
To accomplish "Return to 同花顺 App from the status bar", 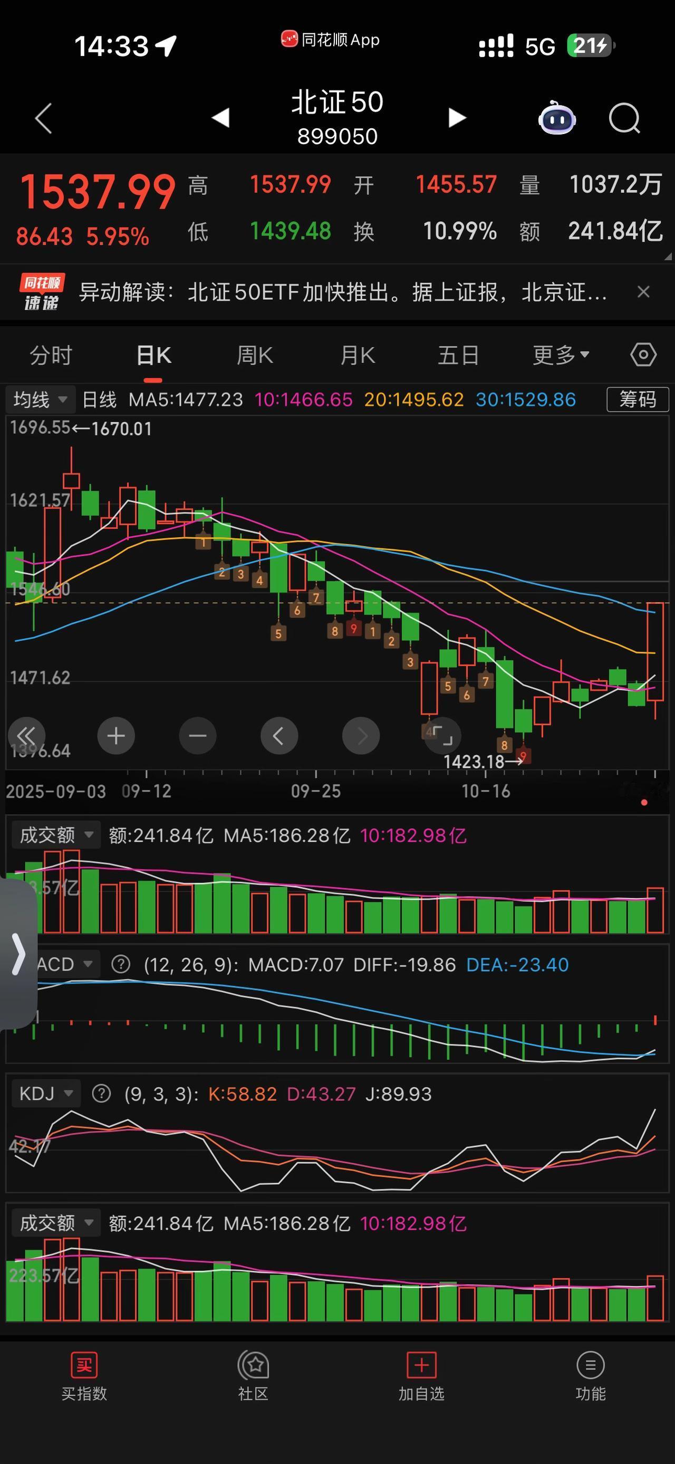I will [x=331, y=40].
